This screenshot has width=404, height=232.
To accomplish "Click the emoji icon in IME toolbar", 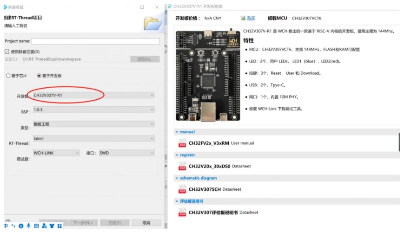I will pos(21,226).
